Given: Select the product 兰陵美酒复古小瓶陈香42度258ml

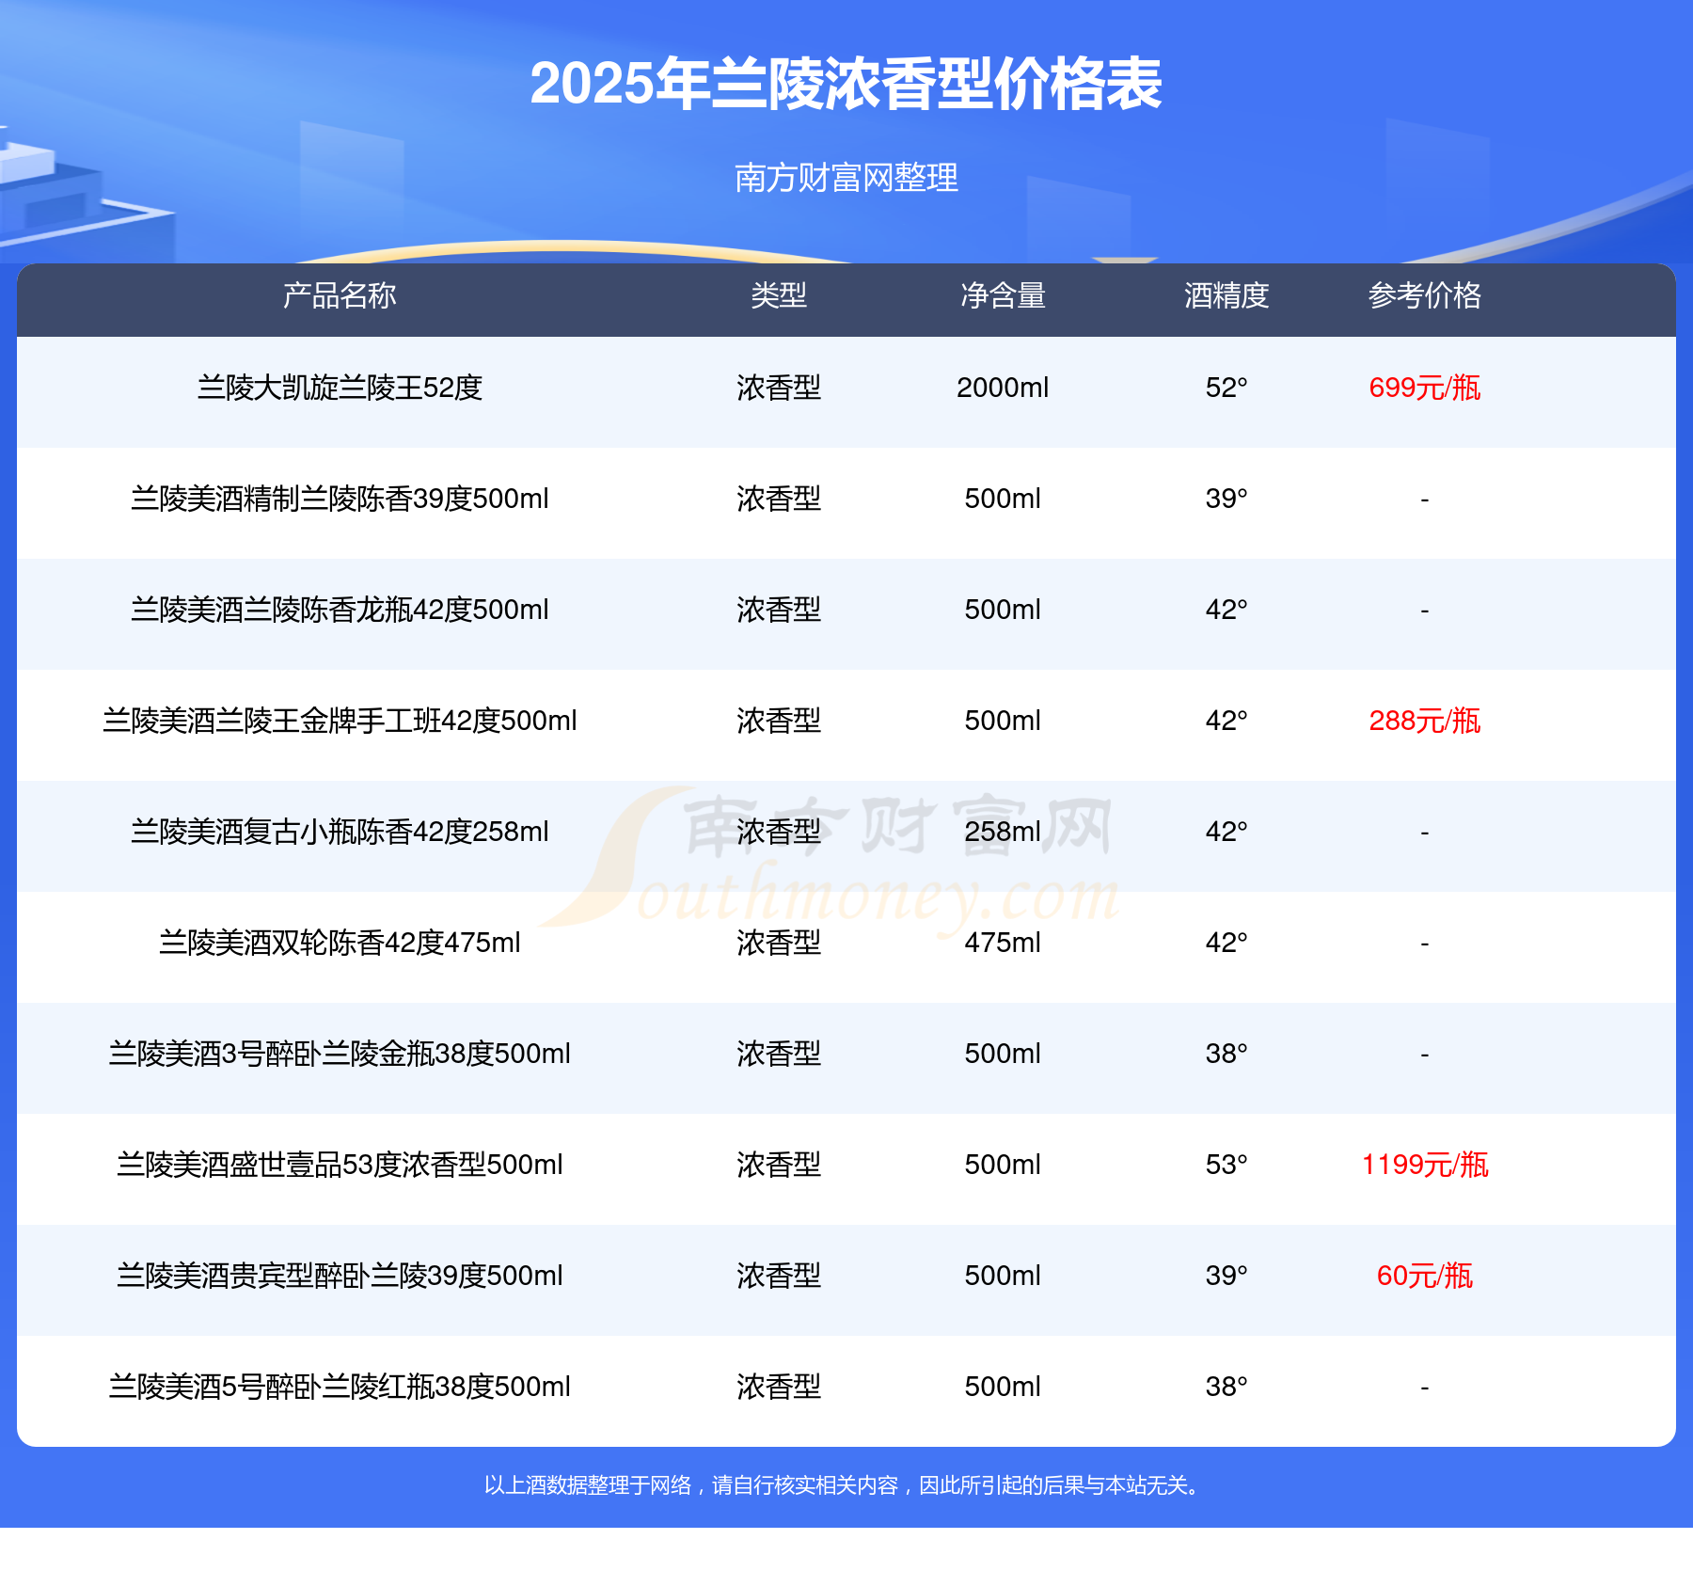Looking at the screenshot, I should [x=340, y=832].
